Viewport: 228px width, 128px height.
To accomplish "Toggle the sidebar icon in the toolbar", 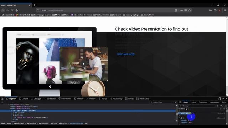I will 215,10.
